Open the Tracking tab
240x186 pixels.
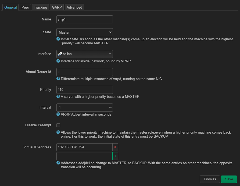pos(40,7)
